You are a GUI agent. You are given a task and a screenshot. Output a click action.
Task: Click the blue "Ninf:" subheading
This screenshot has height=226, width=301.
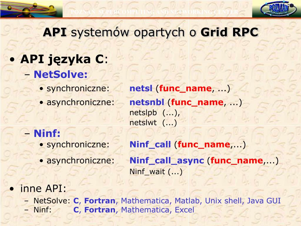coord(47,133)
